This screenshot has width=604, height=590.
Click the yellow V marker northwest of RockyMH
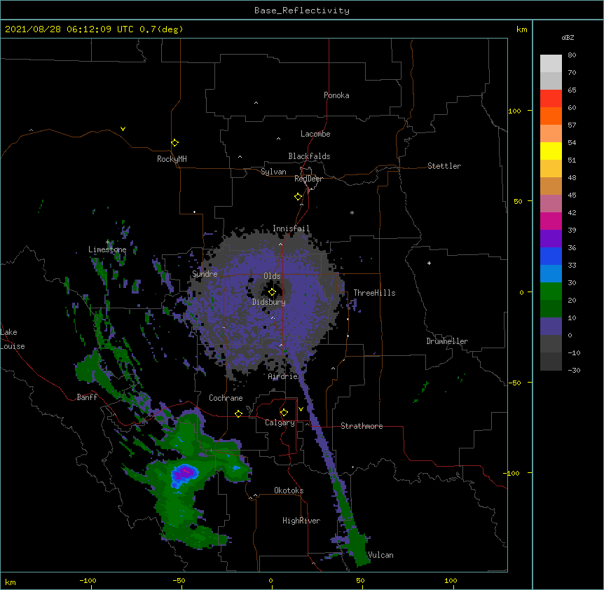pyautogui.click(x=123, y=129)
